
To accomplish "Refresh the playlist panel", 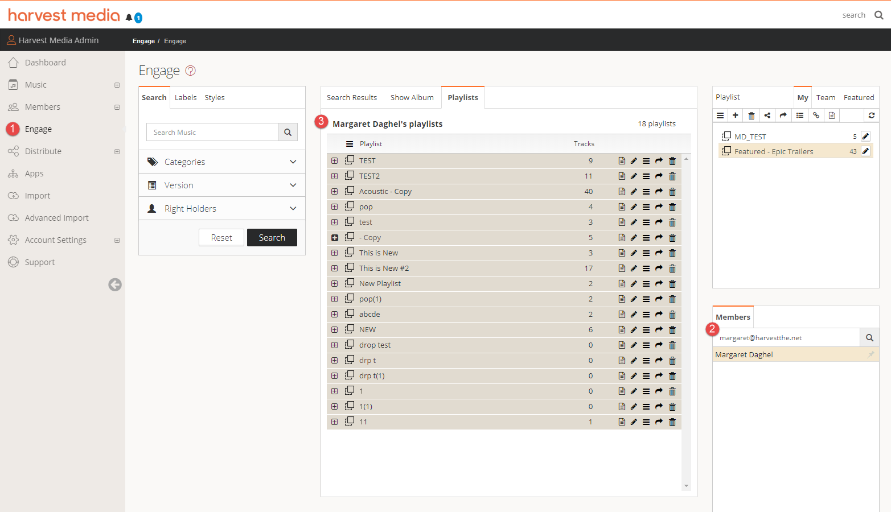I will click(x=871, y=115).
